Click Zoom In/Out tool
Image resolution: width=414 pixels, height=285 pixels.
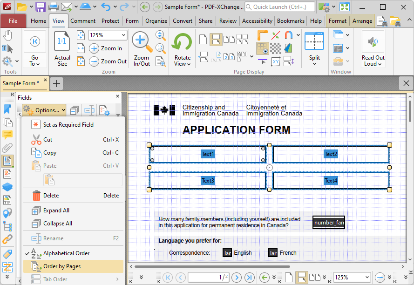pos(142,48)
